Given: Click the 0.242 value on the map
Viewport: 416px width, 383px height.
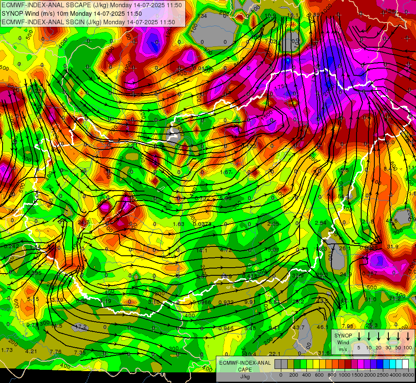Looking at the screenshot, I should 11,246.
